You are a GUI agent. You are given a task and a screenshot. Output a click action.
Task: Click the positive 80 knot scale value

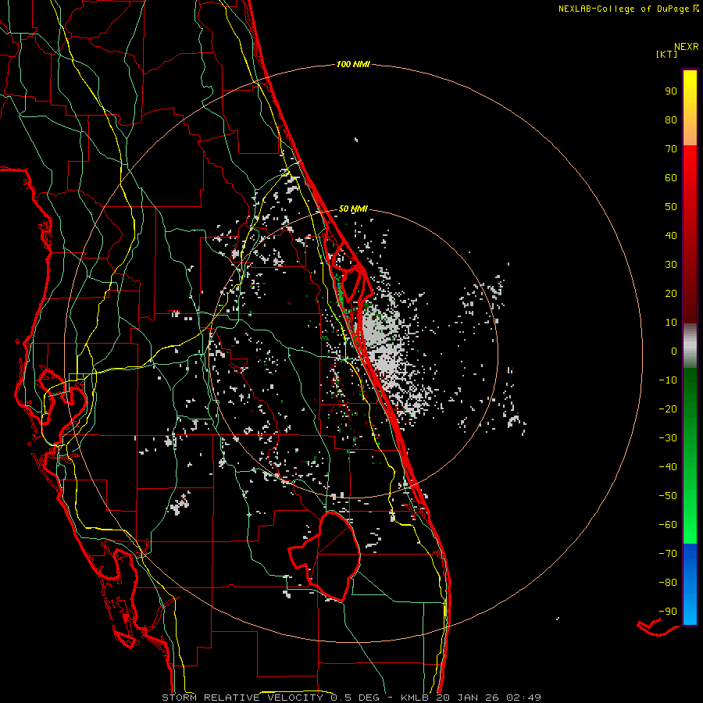[x=671, y=120]
